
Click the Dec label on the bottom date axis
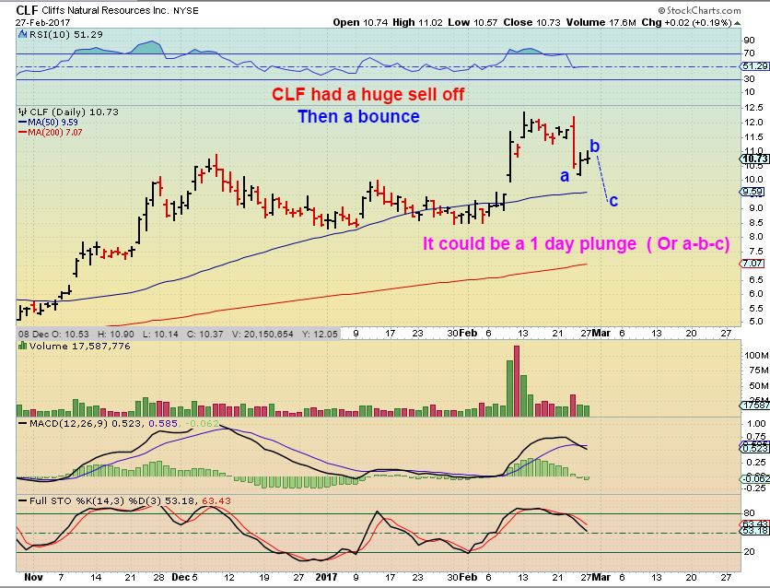(x=181, y=577)
